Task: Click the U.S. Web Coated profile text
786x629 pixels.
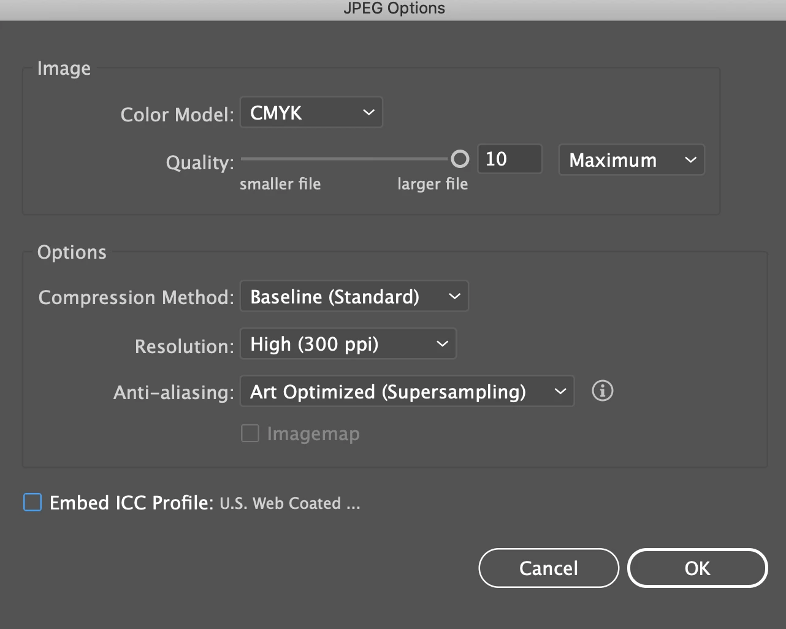Action: point(289,503)
